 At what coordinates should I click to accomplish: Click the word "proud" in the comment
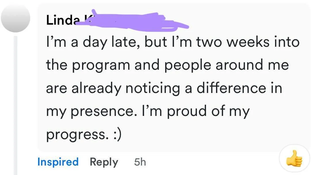tap(187, 111)
